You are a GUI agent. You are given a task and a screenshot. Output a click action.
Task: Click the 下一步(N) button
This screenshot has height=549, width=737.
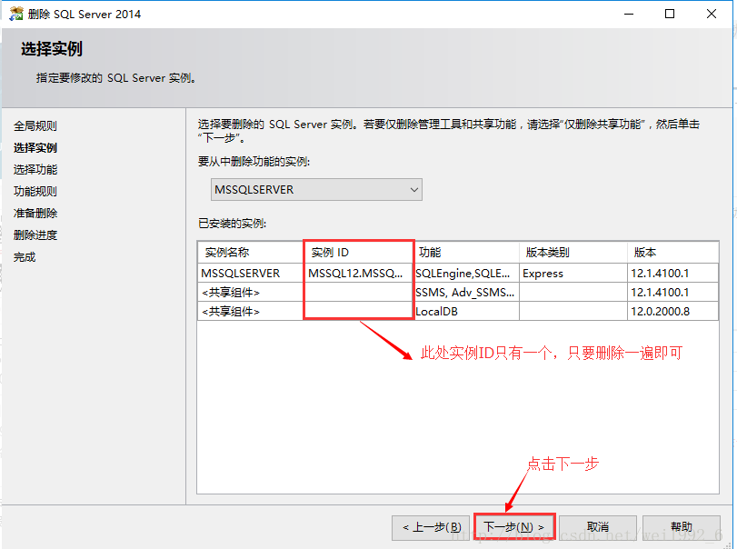pos(514,526)
